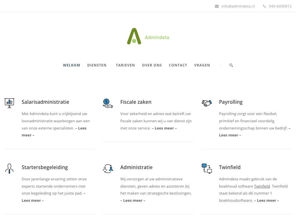This screenshot has height=222, width=296.
Task: Open the Diensten menu item
Action: (97, 65)
